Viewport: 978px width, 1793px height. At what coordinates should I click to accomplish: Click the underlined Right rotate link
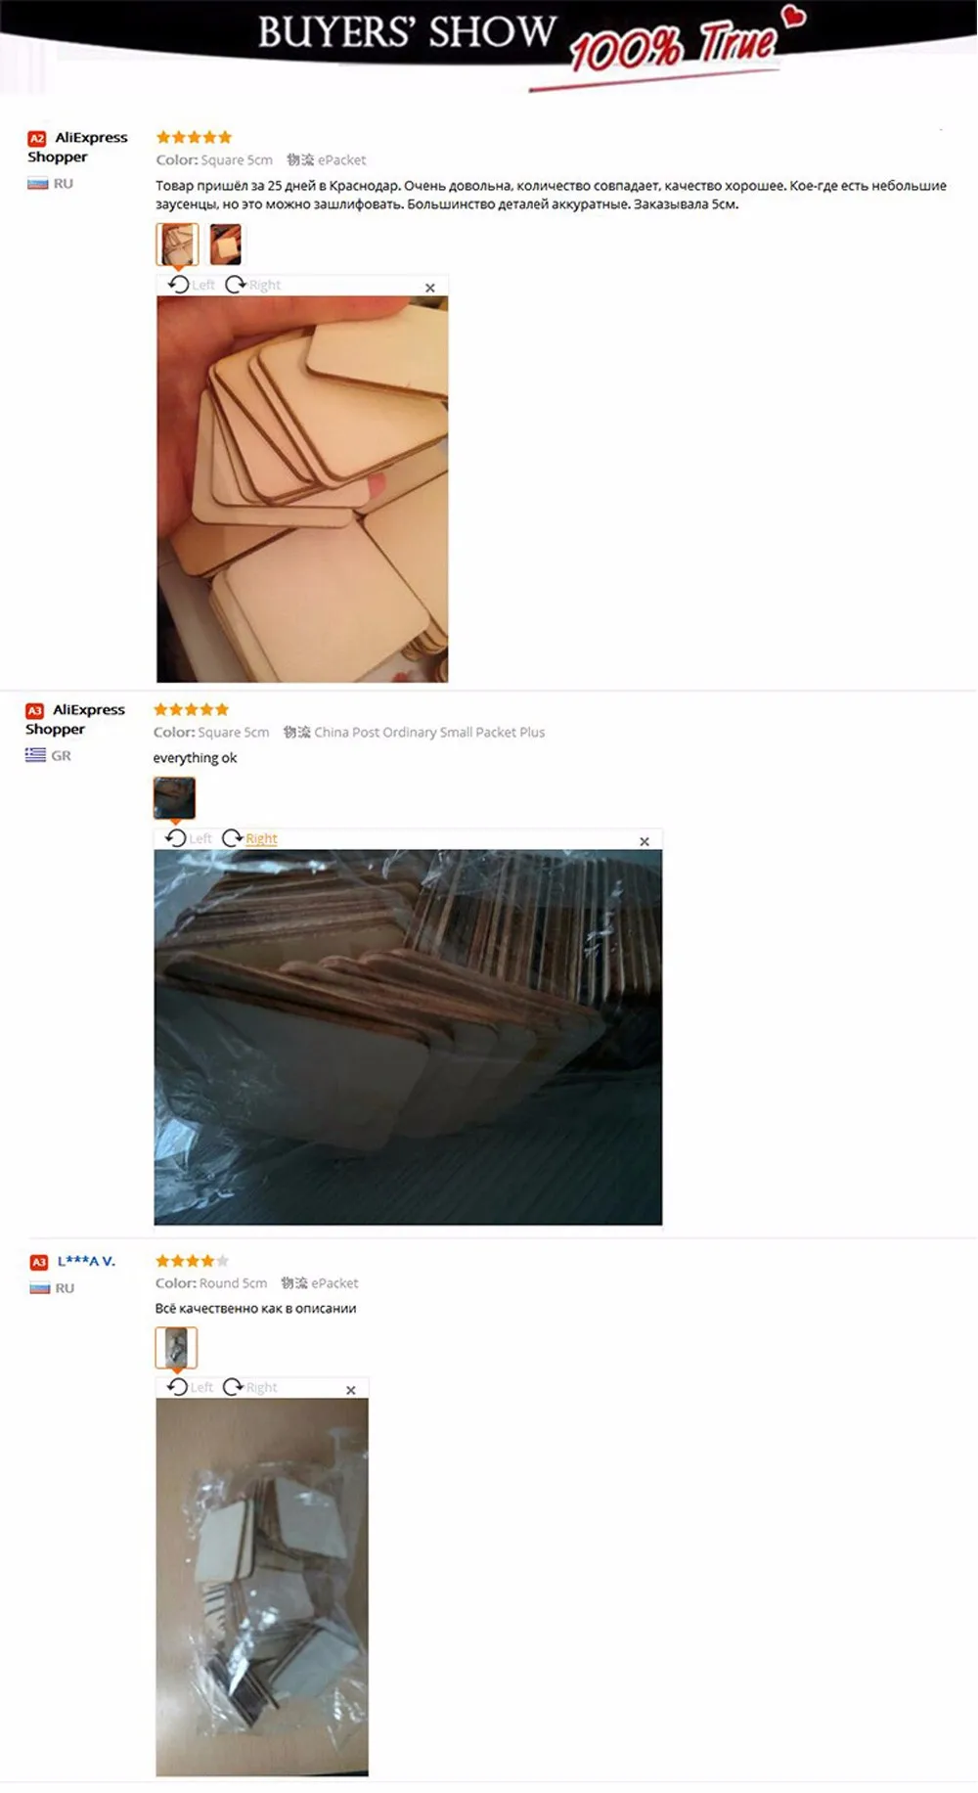tap(249, 838)
